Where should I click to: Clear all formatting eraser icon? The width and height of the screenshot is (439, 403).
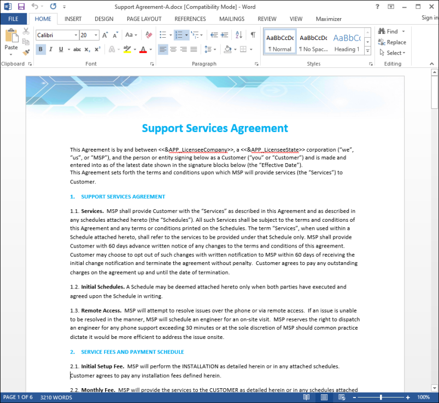tap(149, 35)
